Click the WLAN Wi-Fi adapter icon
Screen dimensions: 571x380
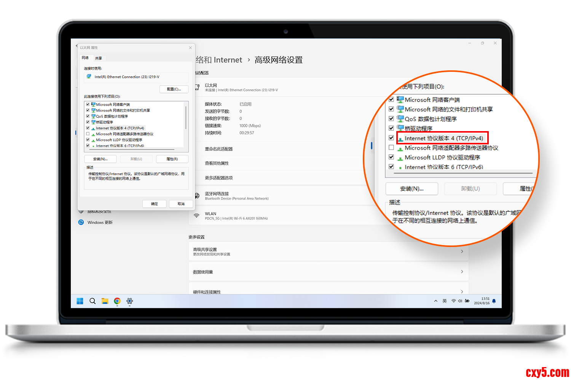tap(196, 215)
